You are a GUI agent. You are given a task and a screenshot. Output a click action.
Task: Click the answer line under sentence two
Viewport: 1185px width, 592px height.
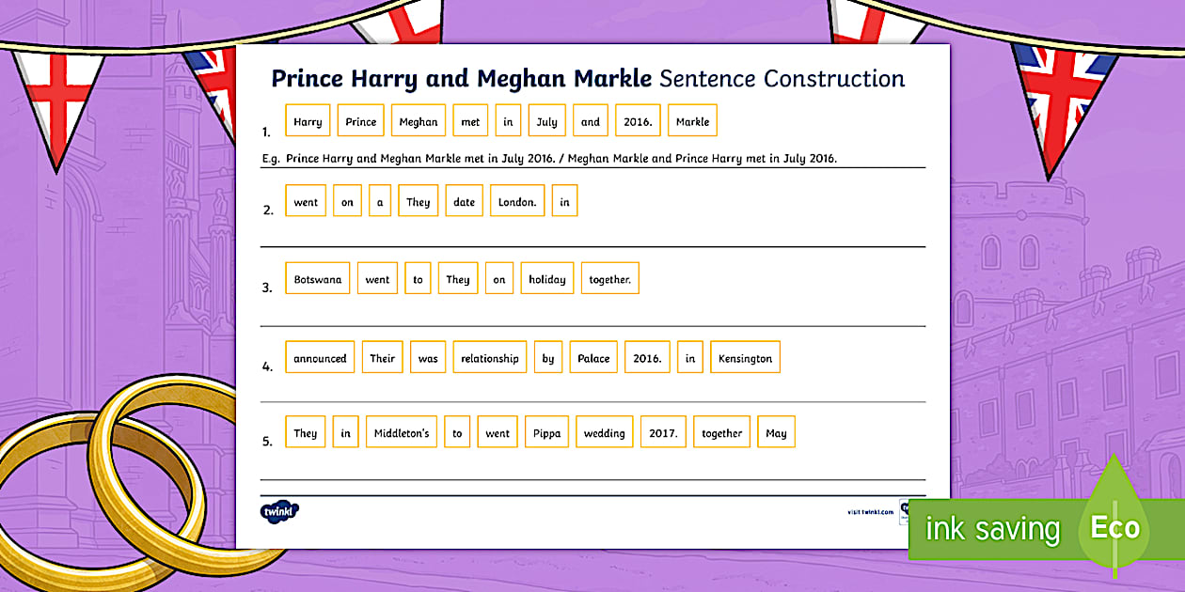click(x=592, y=245)
